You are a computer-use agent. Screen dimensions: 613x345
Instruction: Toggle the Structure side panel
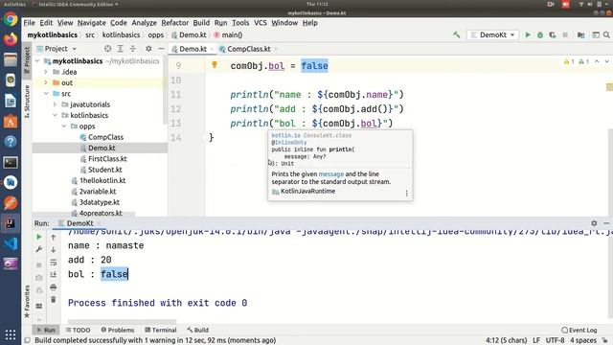point(27,102)
